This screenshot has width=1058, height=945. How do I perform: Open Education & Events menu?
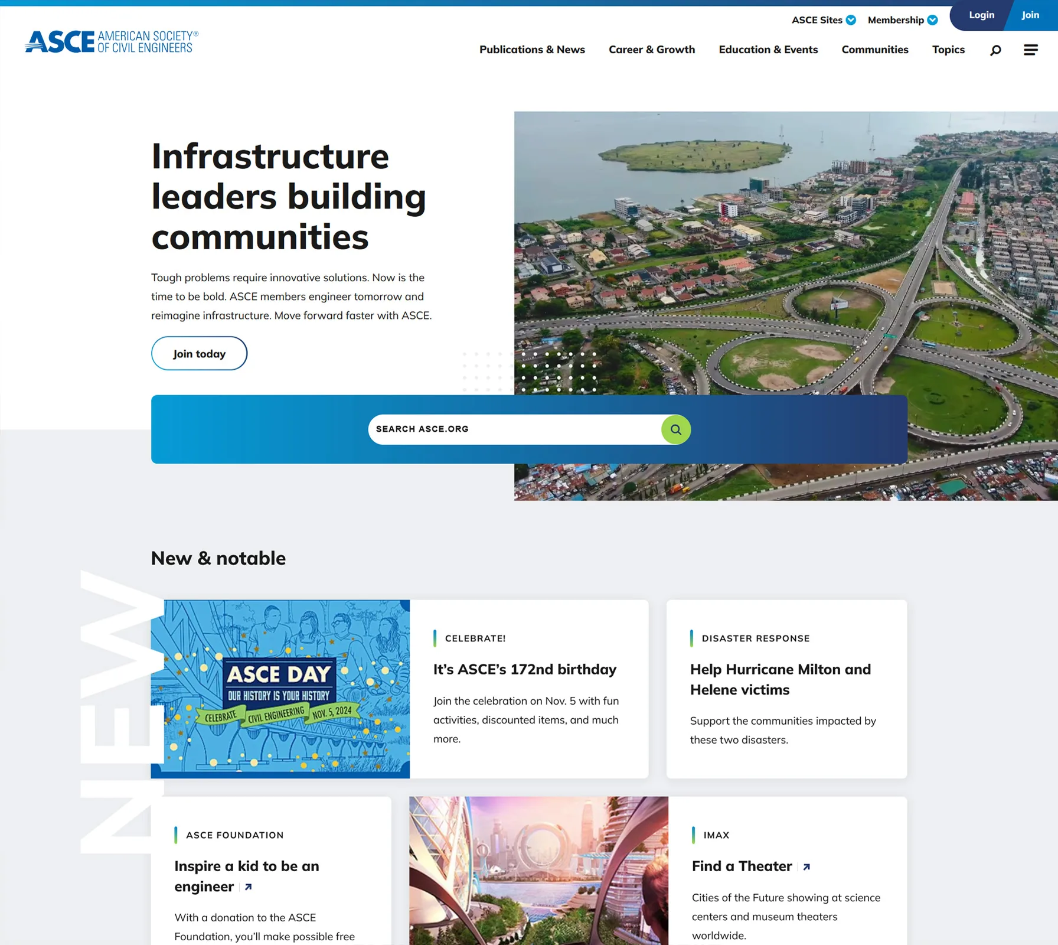pos(768,50)
